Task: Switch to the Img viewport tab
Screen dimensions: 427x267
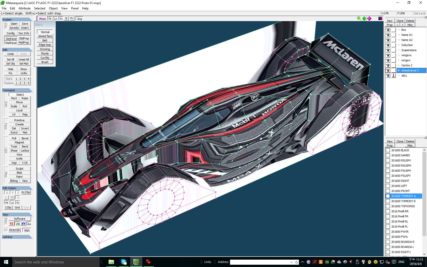Action: (x=80, y=19)
